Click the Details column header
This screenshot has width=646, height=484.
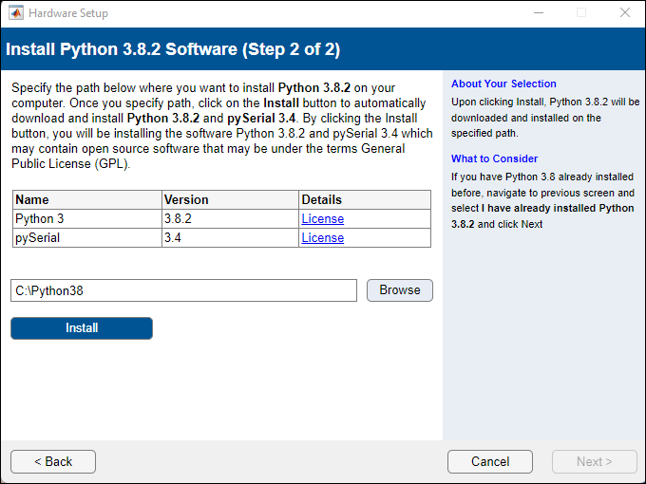point(321,200)
